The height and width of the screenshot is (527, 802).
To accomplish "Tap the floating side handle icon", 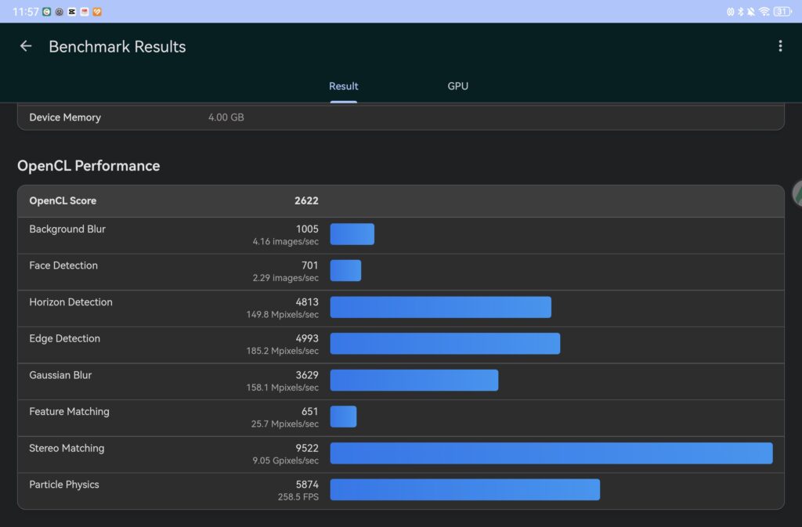I will pyautogui.click(x=797, y=193).
